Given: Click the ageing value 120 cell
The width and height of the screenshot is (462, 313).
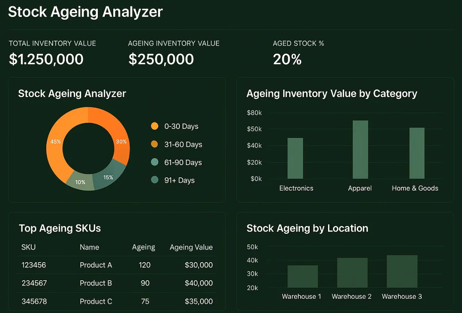Looking at the screenshot, I should 144,265.
